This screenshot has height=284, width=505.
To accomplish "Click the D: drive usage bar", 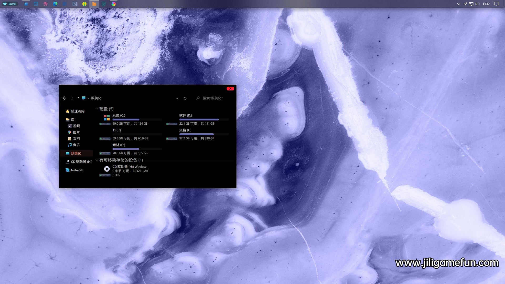I will tap(204, 120).
